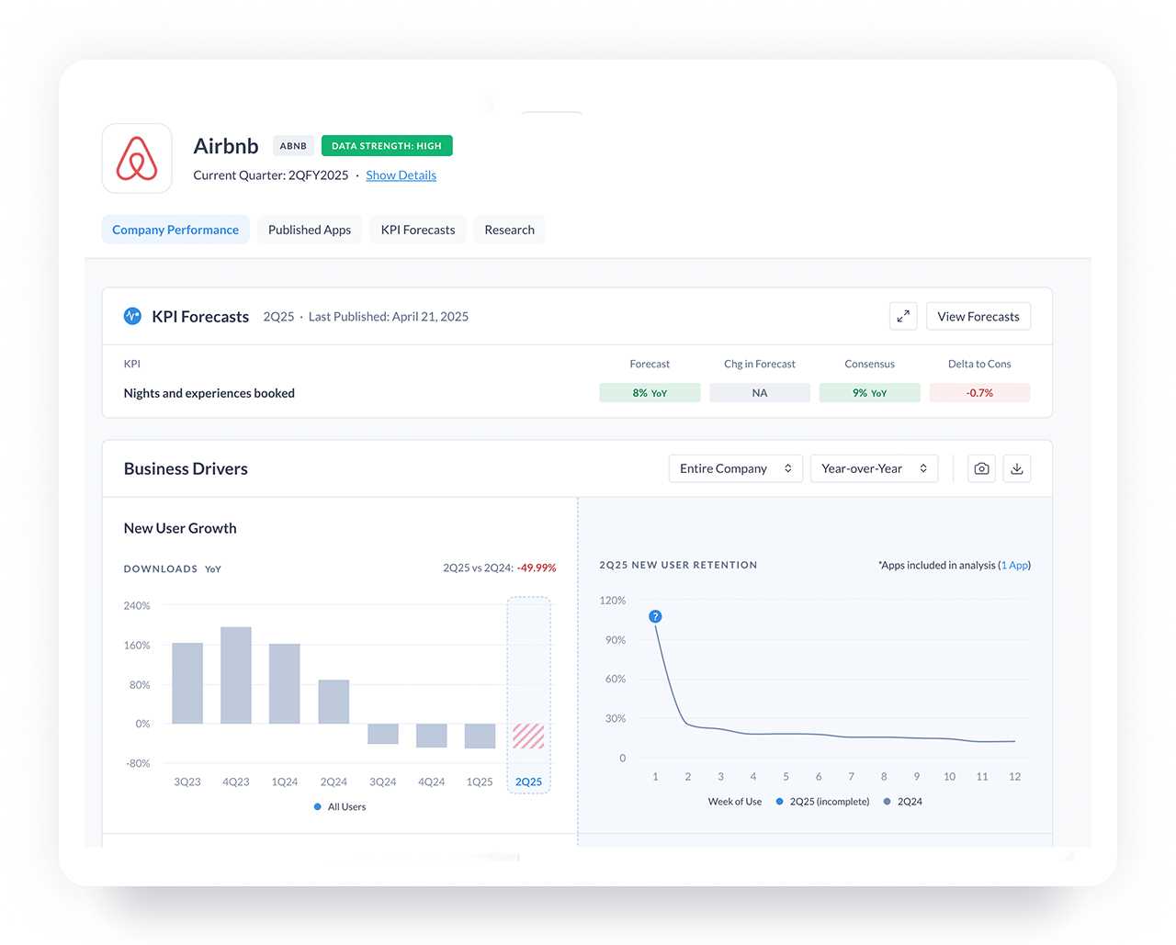This screenshot has height=945, width=1176.
Task: Click the striped 2Q25 downloads bar
Action: click(528, 736)
